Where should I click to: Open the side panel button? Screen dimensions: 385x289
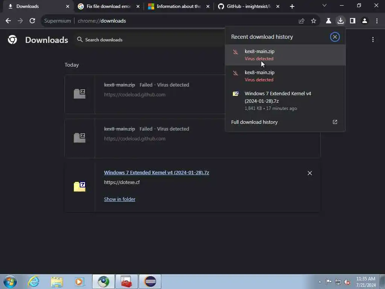(353, 21)
